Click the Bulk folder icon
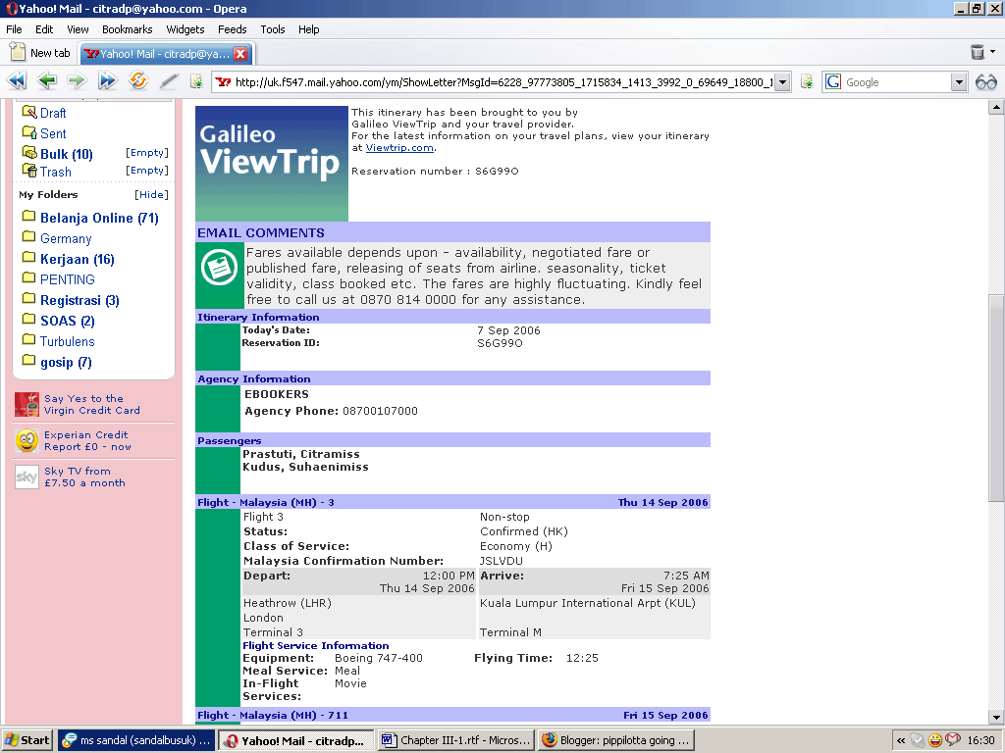 (x=29, y=152)
